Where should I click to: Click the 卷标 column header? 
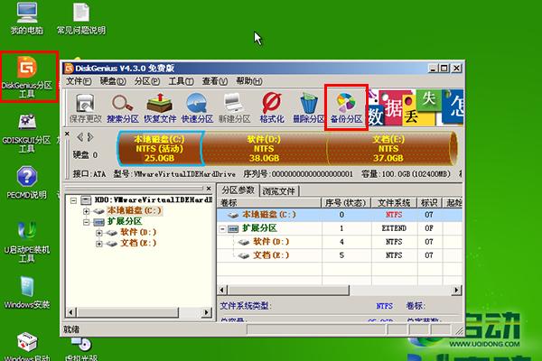[x=269, y=203]
